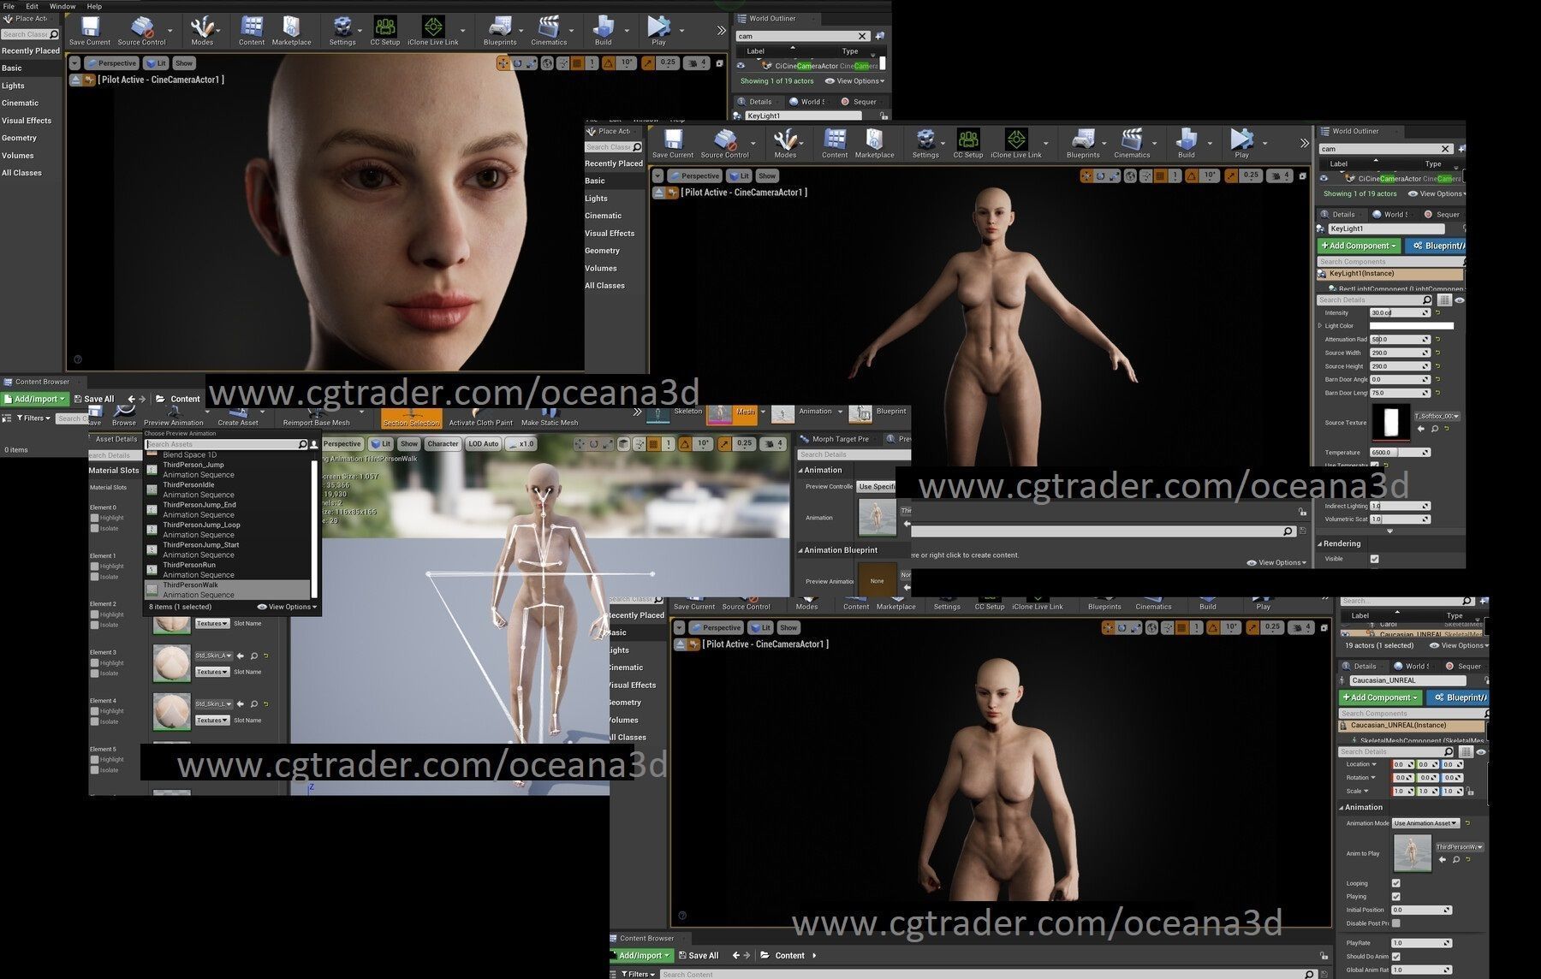Open the Window menu in top-left editor
This screenshot has height=979, width=1541.
point(62,6)
